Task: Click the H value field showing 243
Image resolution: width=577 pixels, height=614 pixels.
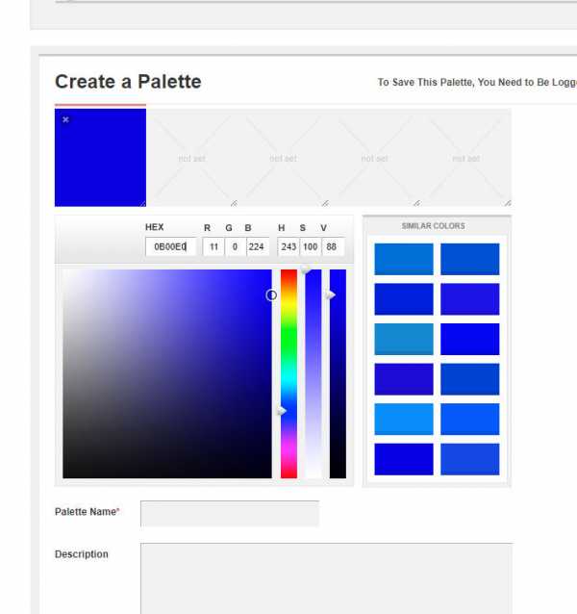Action: point(288,246)
